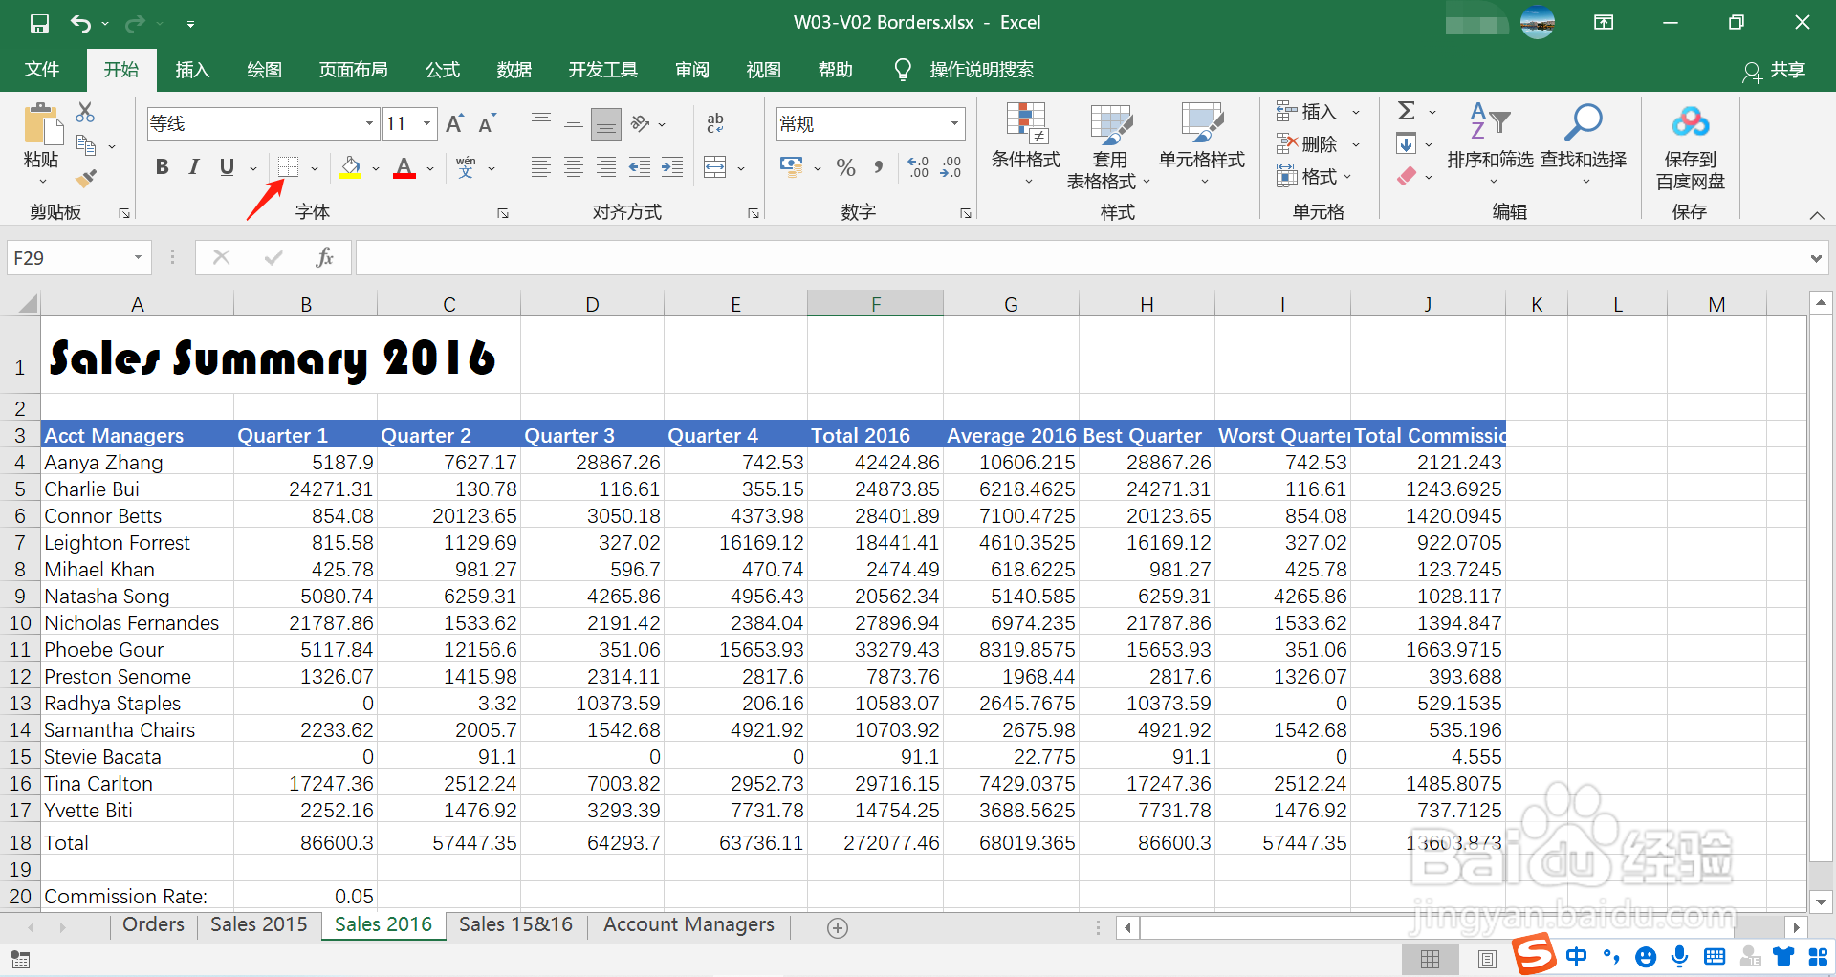Click the Undo arrow icon
Viewport: 1836px width, 977px height.
pos(80,23)
